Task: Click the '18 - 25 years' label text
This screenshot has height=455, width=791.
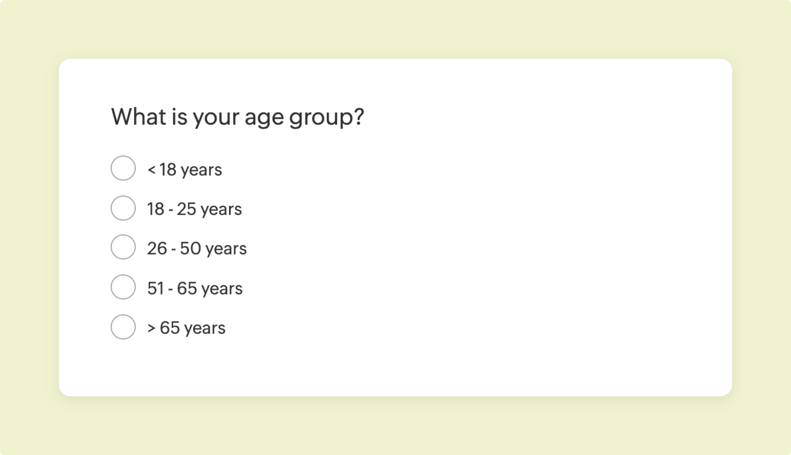Action: 194,209
